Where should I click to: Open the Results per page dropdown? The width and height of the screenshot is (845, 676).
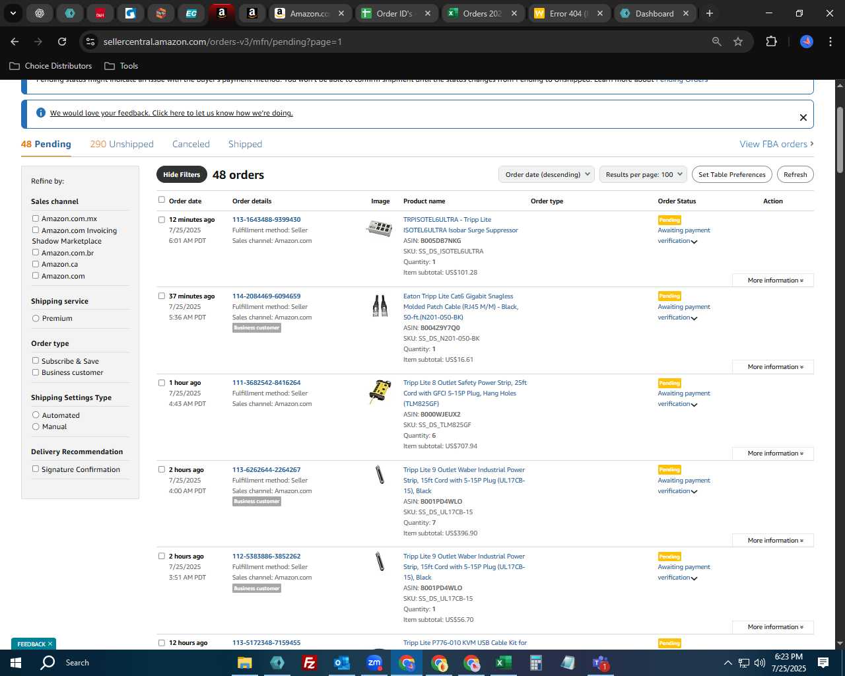click(x=644, y=174)
